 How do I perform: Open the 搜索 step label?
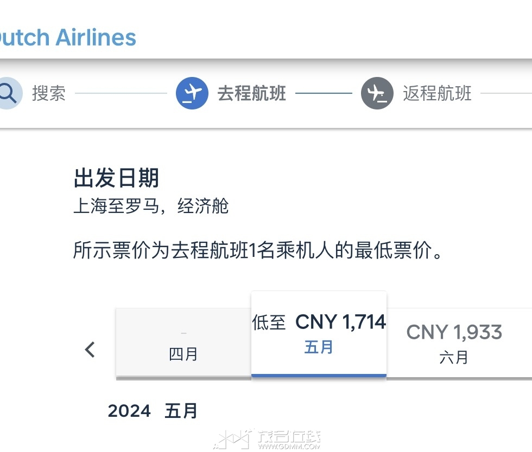click(x=49, y=93)
